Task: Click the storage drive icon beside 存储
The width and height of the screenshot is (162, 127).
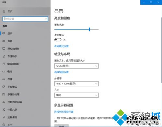Action: click(4, 79)
